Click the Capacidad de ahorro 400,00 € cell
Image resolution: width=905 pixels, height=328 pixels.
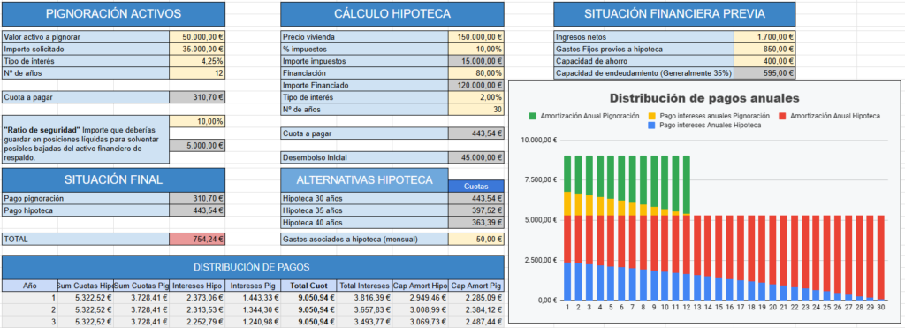click(x=764, y=61)
